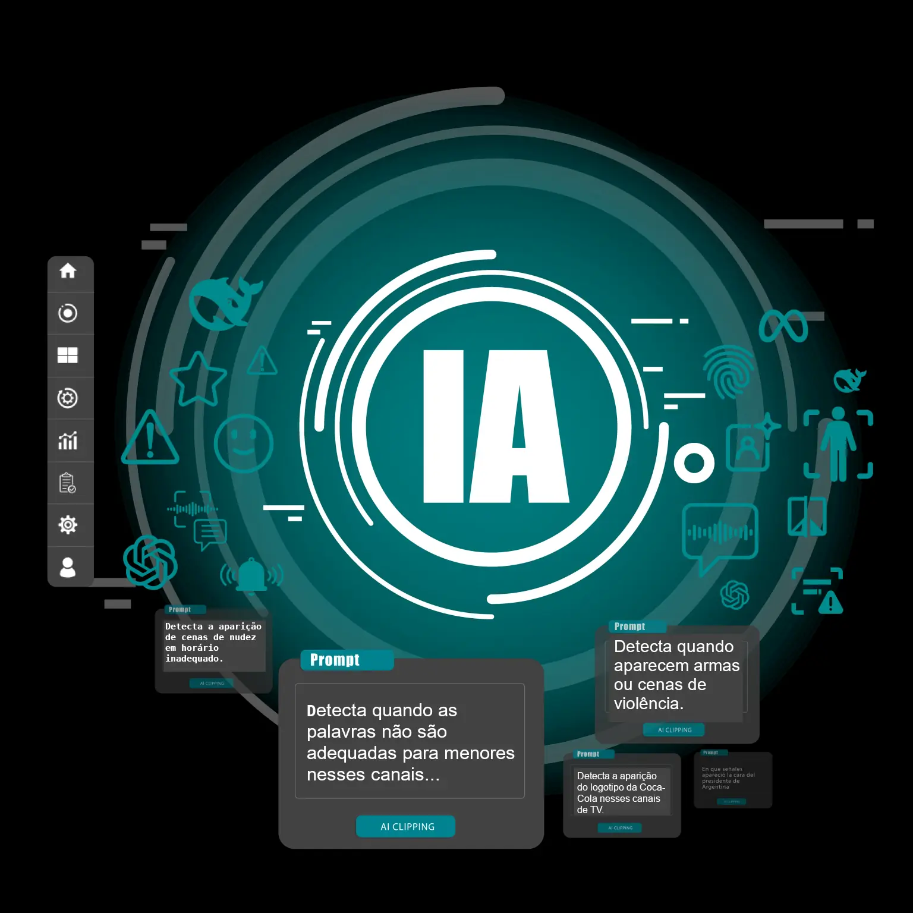Select the person detection frame icon

coord(838,443)
